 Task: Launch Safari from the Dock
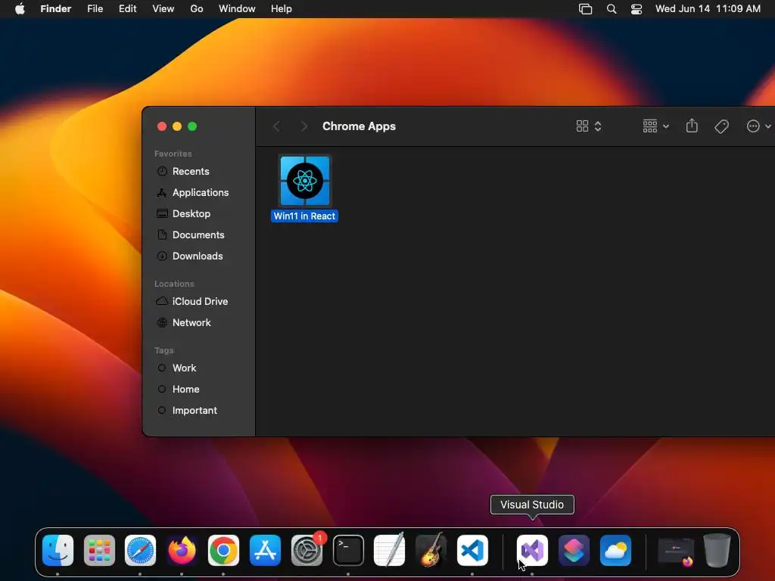coord(140,551)
